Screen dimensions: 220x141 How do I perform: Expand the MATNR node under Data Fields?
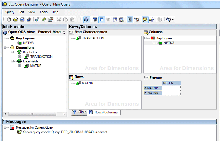click(x=19, y=66)
